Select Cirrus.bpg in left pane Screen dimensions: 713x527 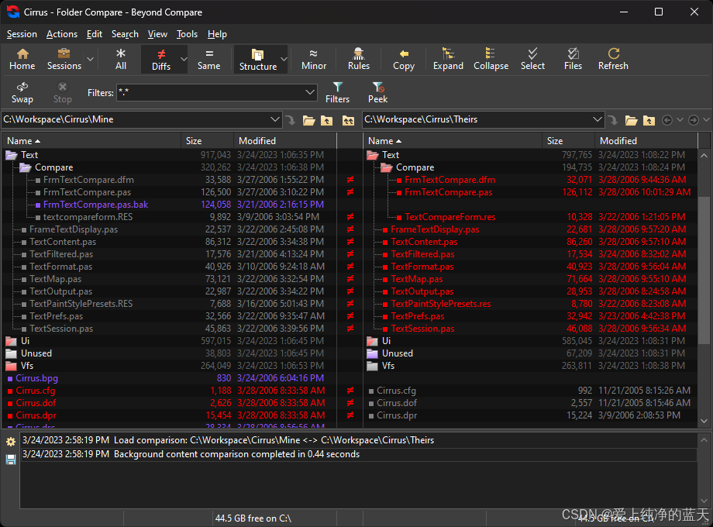(37, 378)
